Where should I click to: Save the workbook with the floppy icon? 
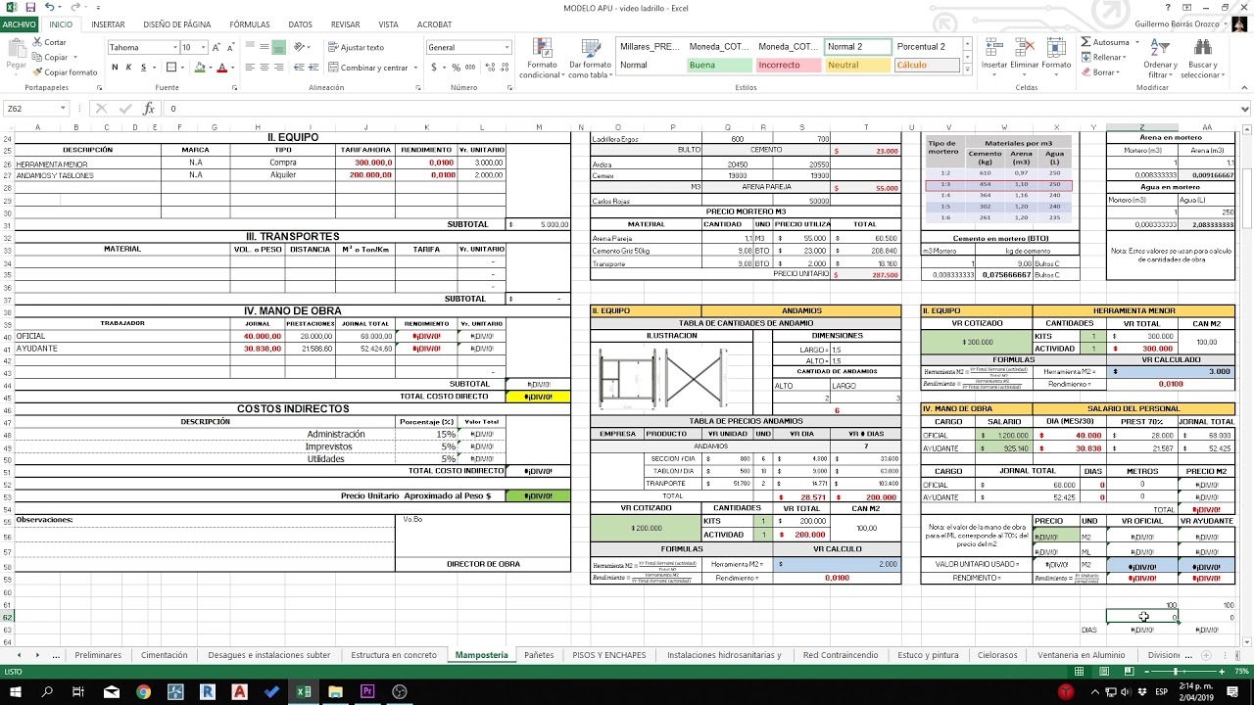[x=31, y=8]
